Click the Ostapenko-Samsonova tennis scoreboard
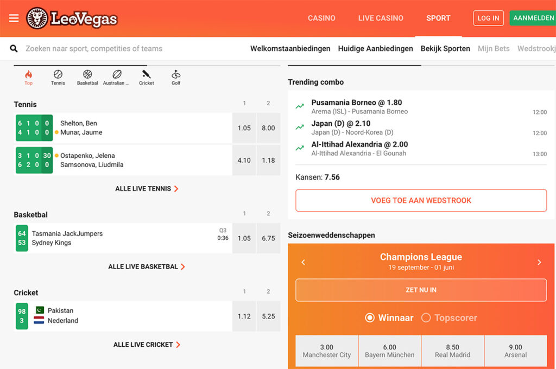The width and height of the screenshot is (556, 369). [34, 160]
